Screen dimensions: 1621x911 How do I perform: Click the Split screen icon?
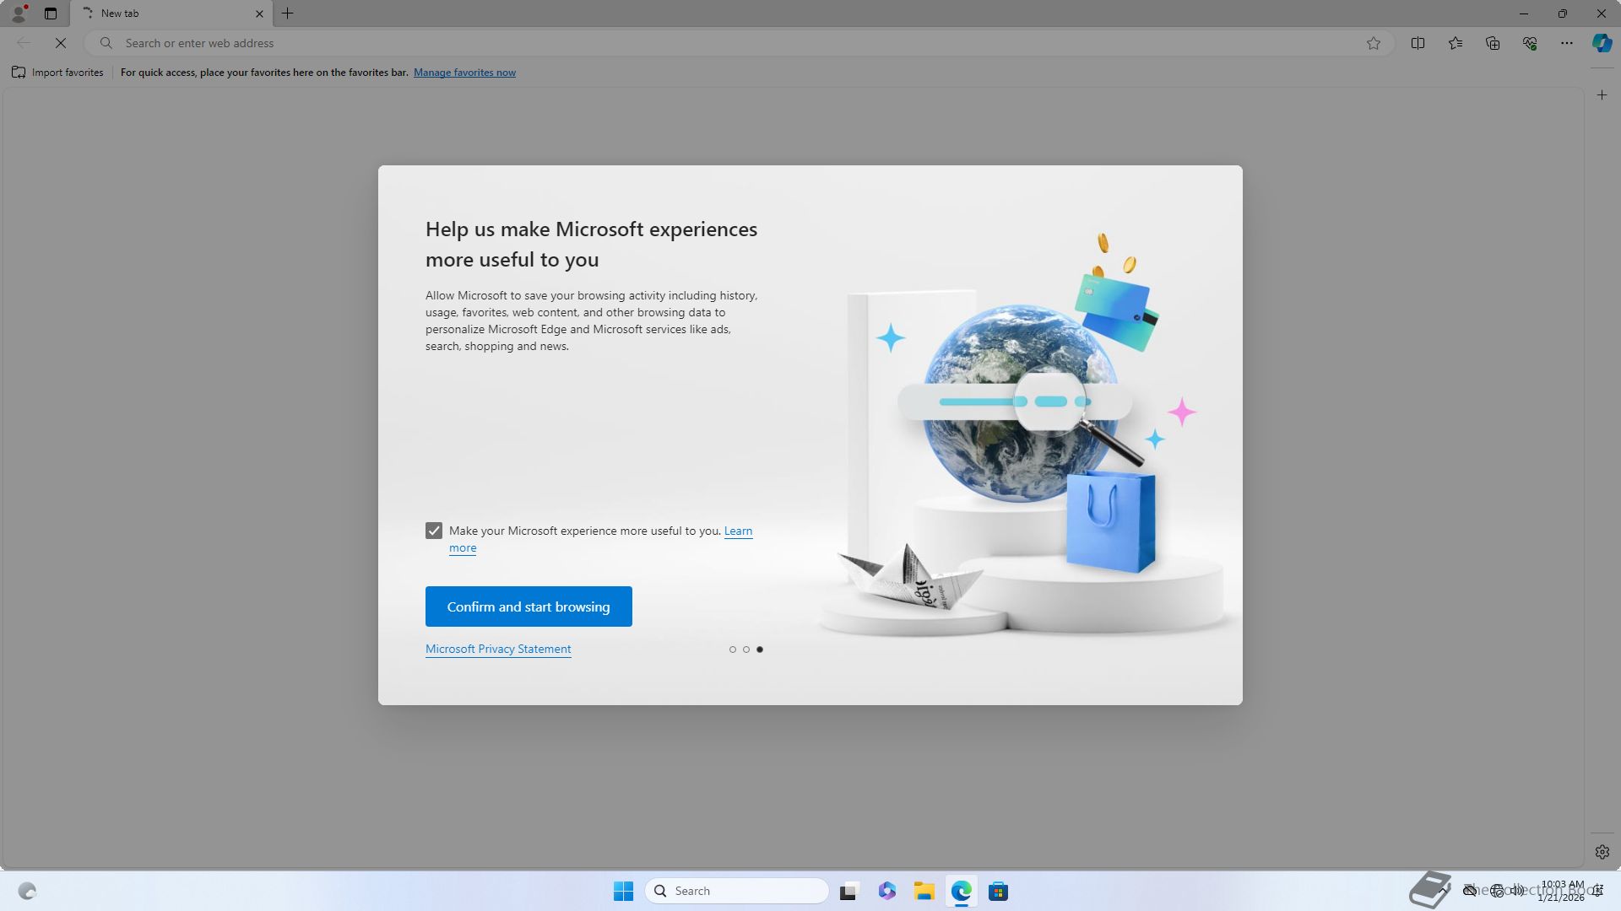tap(1418, 43)
